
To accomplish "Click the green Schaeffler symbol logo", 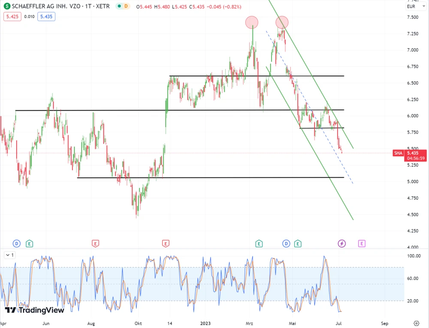I will click(7, 6).
